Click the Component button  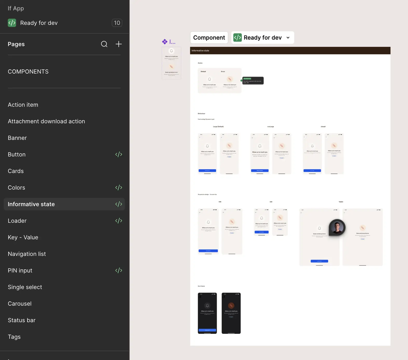pos(209,38)
